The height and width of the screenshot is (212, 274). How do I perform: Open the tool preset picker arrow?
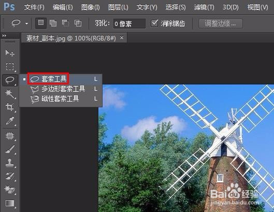tap(26, 23)
